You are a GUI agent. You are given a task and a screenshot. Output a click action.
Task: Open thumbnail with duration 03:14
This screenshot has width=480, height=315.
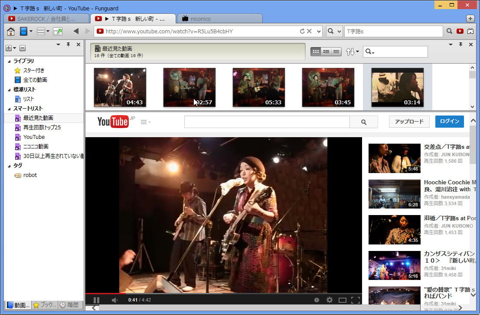point(397,87)
